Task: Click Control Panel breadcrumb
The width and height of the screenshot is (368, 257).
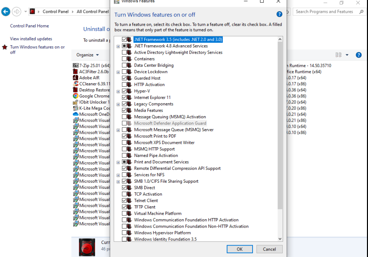Action: click(56, 11)
